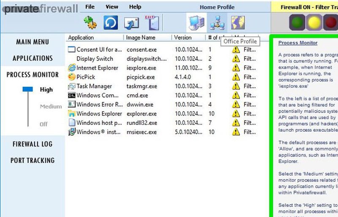
Task: Click the rundll32.exe image name cell
Action: click(142, 123)
